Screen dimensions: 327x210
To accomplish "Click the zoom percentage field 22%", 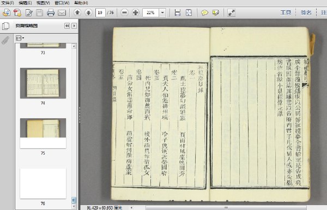I will point(151,12).
